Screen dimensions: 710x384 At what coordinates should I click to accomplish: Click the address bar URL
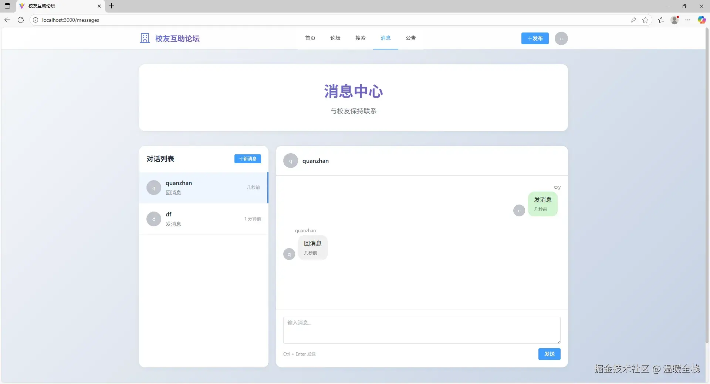tap(71, 20)
